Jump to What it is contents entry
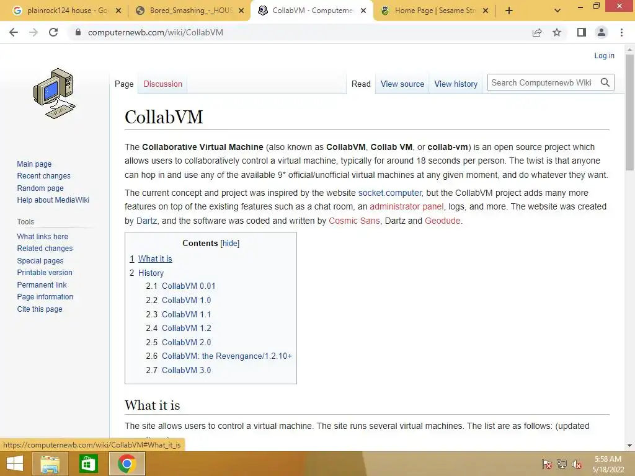The width and height of the screenshot is (635, 476). [155, 258]
